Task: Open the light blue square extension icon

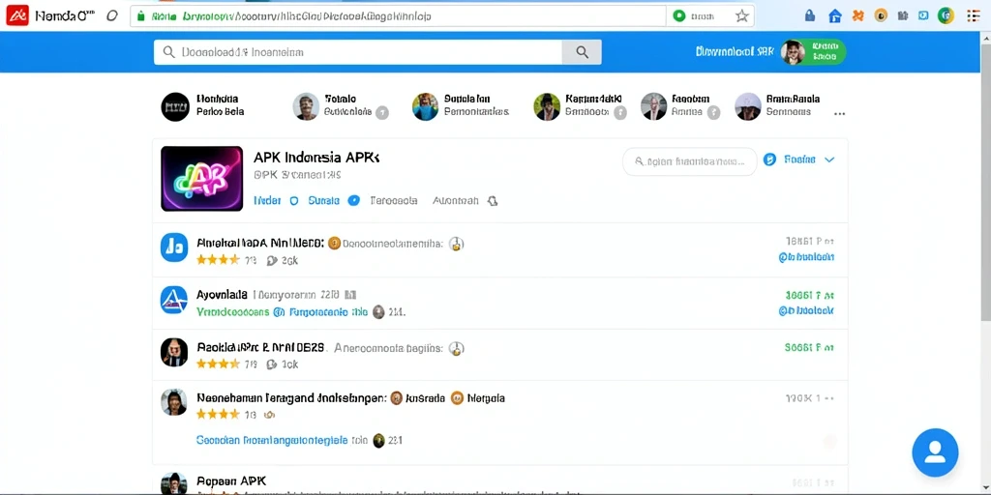Action: 923,15
